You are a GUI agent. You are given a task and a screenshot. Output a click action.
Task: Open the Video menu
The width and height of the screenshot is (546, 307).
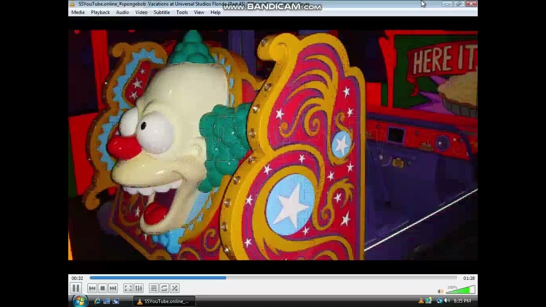pos(142,12)
